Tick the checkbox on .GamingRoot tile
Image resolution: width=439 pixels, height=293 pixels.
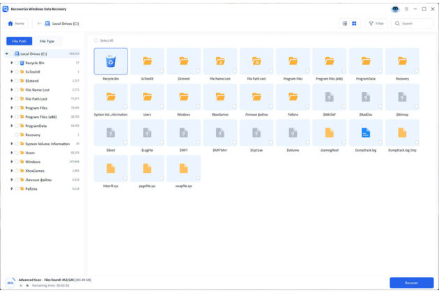[x=344, y=142]
